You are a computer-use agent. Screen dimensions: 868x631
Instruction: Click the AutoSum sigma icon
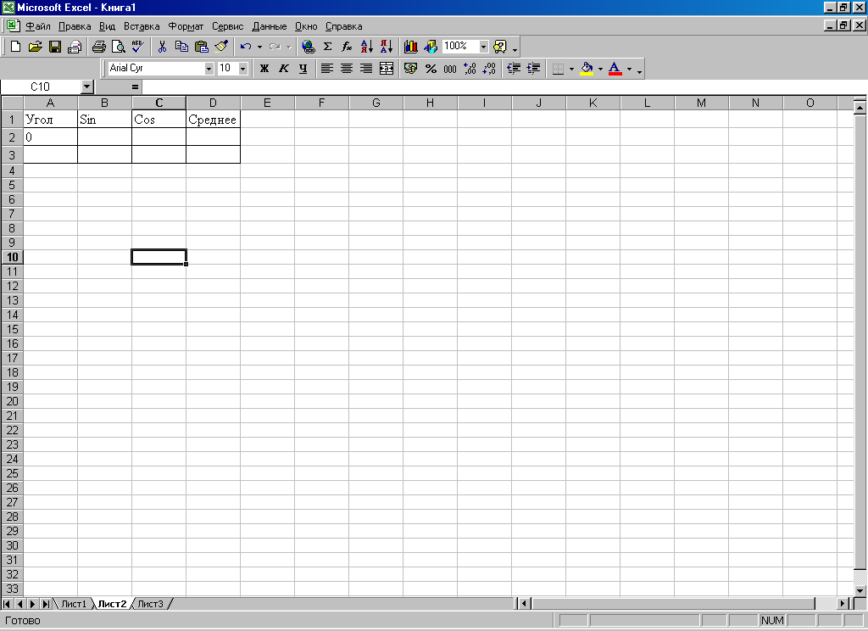coord(328,47)
